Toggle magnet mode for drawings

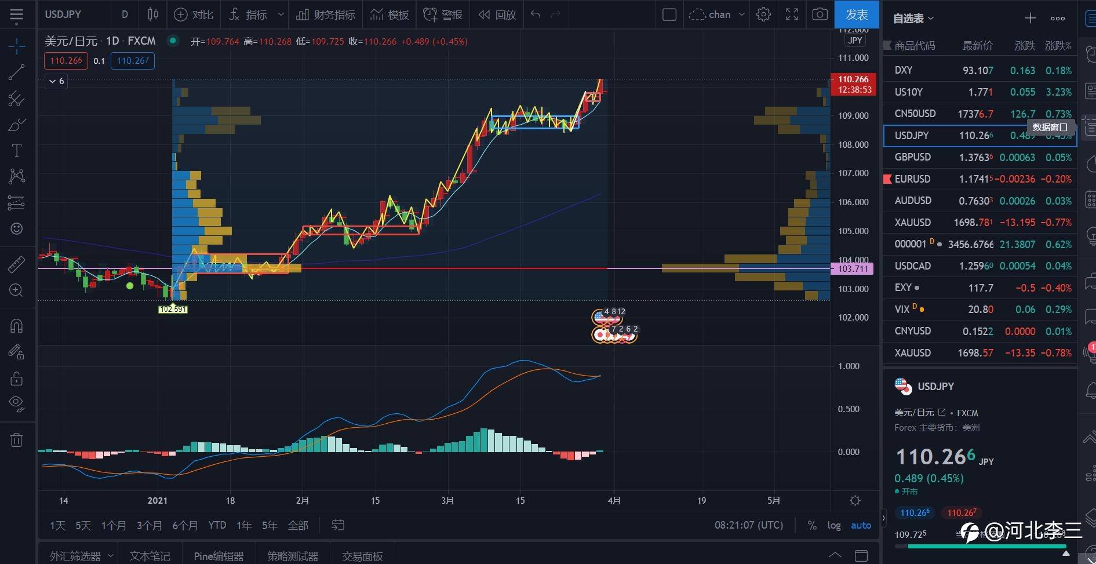point(16,326)
